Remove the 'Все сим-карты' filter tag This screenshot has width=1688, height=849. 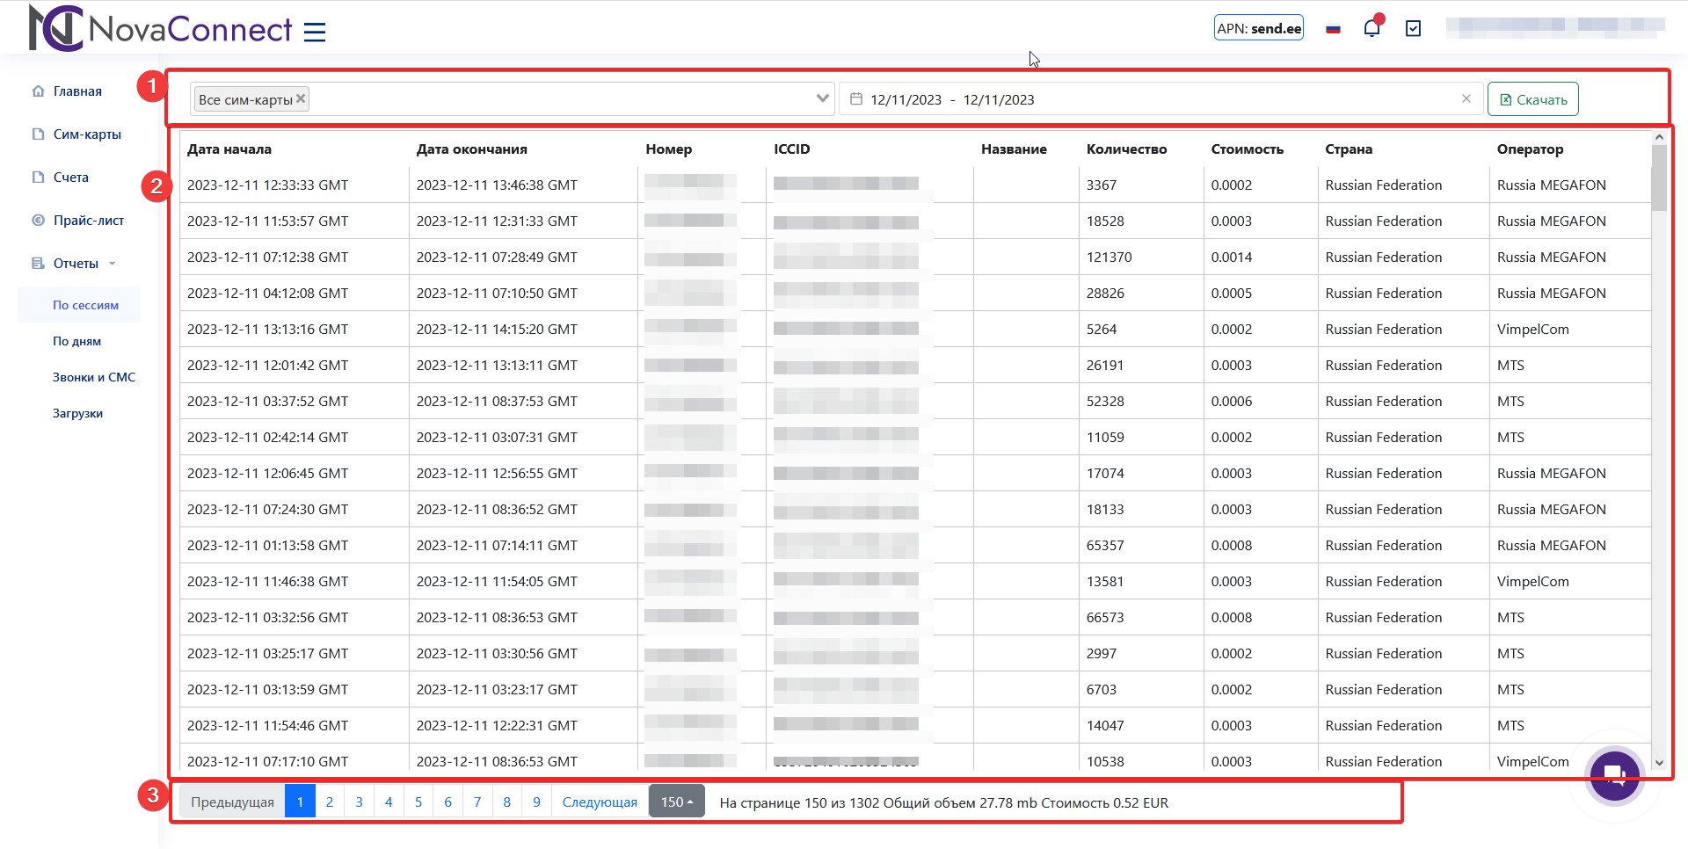point(301,98)
